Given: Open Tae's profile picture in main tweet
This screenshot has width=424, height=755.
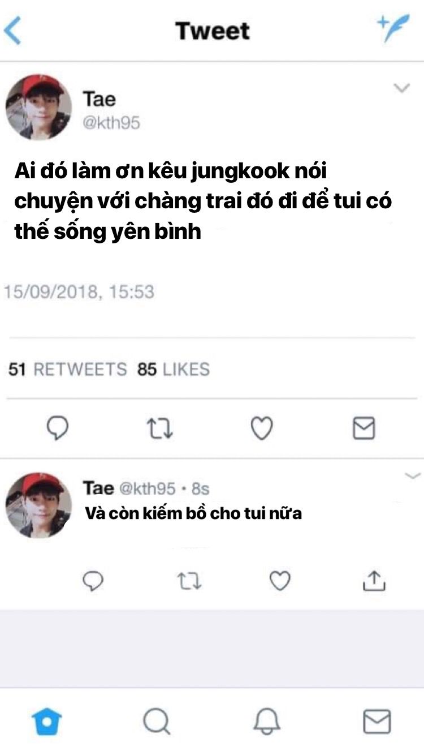Looking at the screenshot, I should coord(38,106).
